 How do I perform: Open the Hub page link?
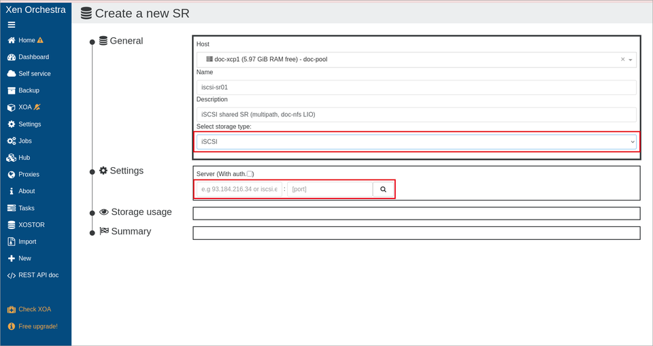24,158
